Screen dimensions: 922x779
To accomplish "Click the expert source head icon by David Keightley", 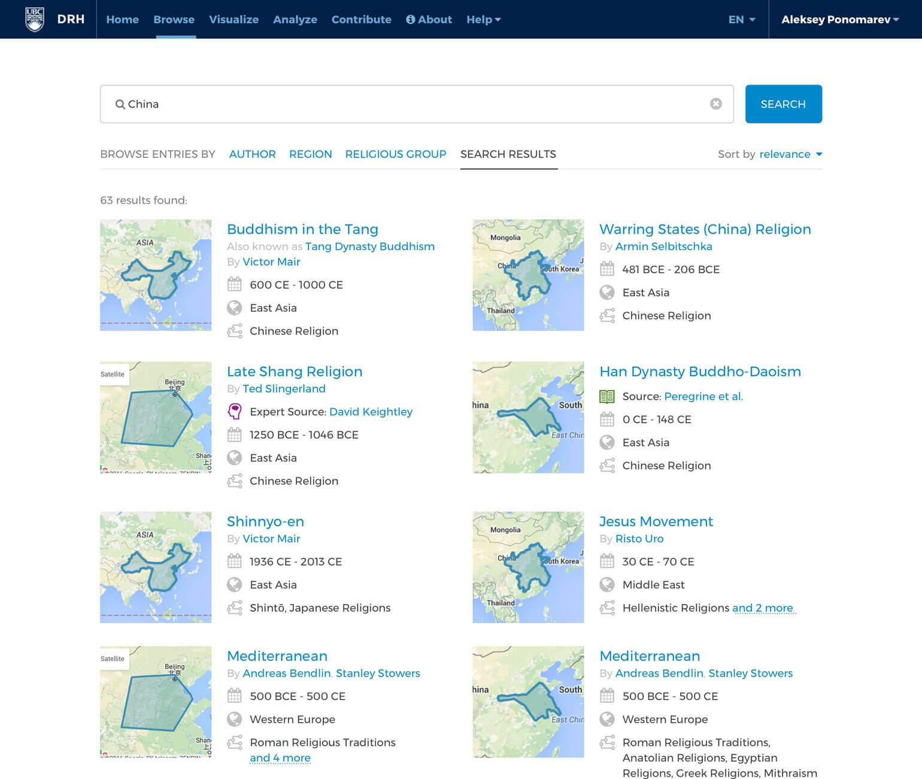I will 235,412.
